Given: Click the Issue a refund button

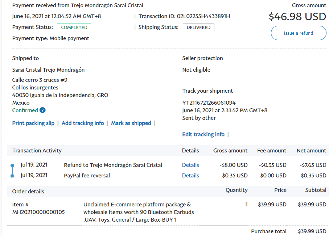Looking at the screenshot, I should click(x=298, y=33).
